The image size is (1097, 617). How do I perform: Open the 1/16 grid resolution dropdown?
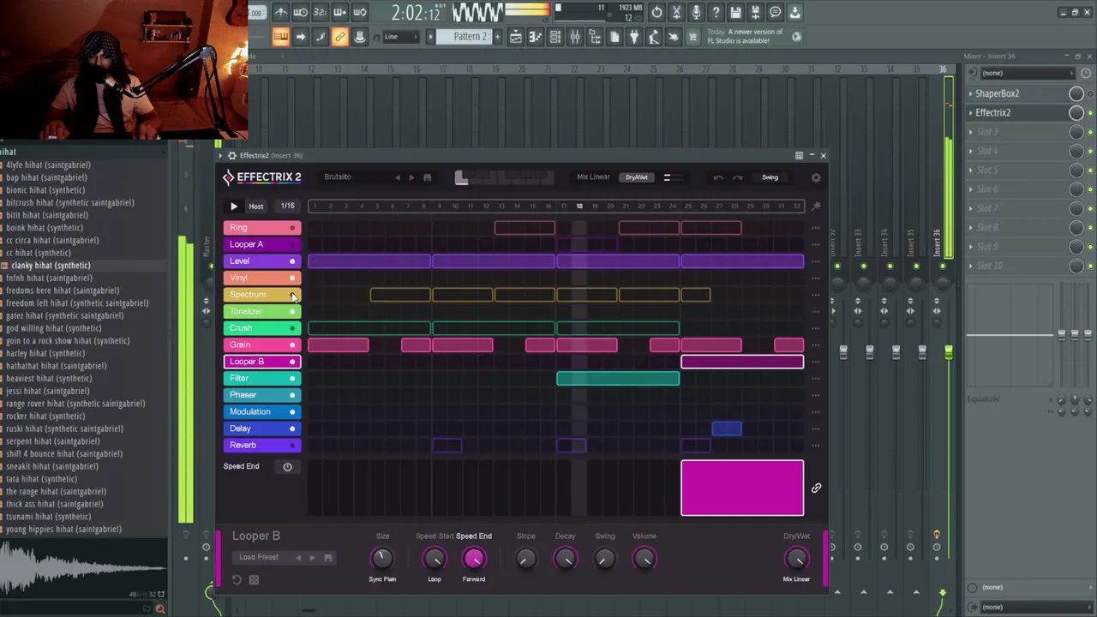(288, 206)
